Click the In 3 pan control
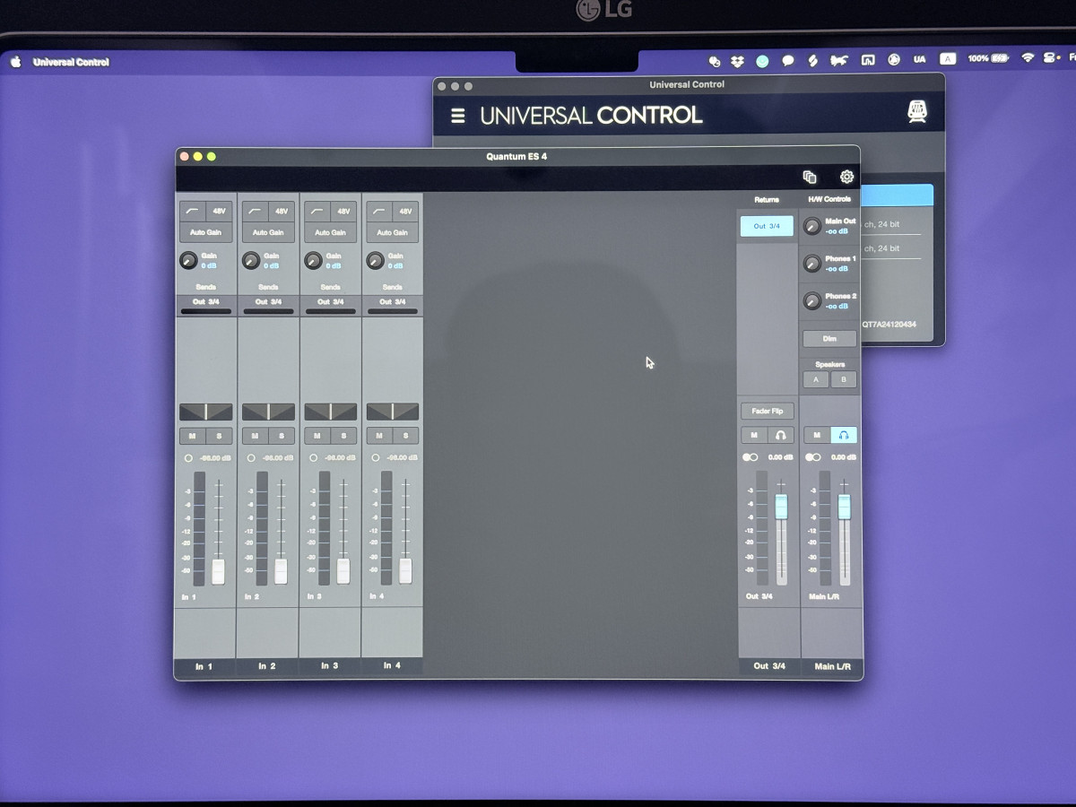Screen dimensions: 1076x807 (x=330, y=412)
